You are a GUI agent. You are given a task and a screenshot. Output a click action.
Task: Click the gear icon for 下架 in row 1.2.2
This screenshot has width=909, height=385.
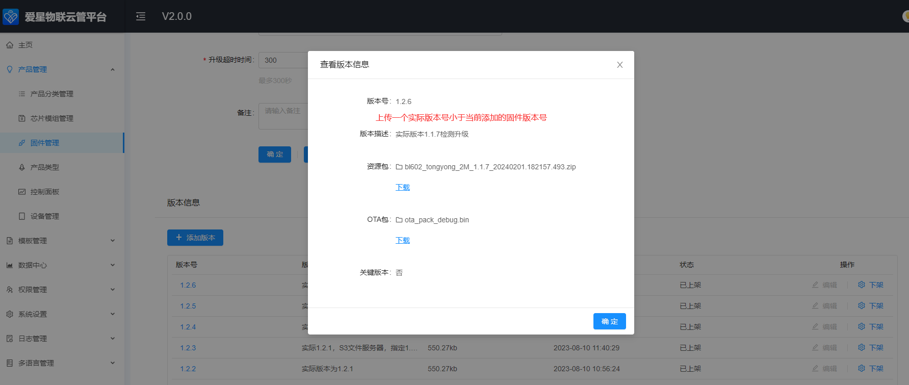click(x=862, y=369)
